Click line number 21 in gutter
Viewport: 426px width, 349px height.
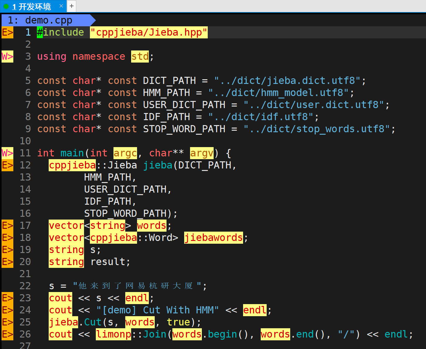click(x=25, y=274)
